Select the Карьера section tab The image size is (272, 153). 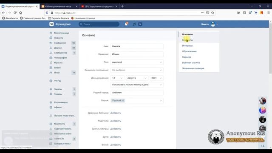(x=199, y=57)
